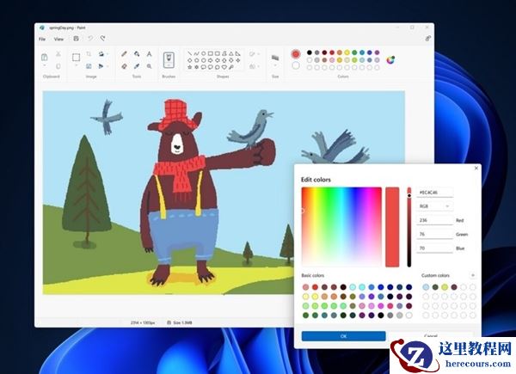The height and width of the screenshot is (374, 516).
Task: Open the File menu
Action: [x=42, y=40]
